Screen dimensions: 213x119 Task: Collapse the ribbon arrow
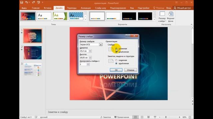(192, 24)
